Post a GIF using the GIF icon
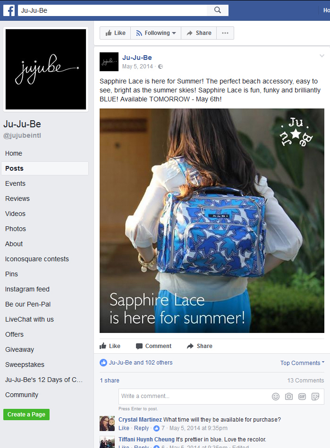330x448 pixels. tap(302, 397)
